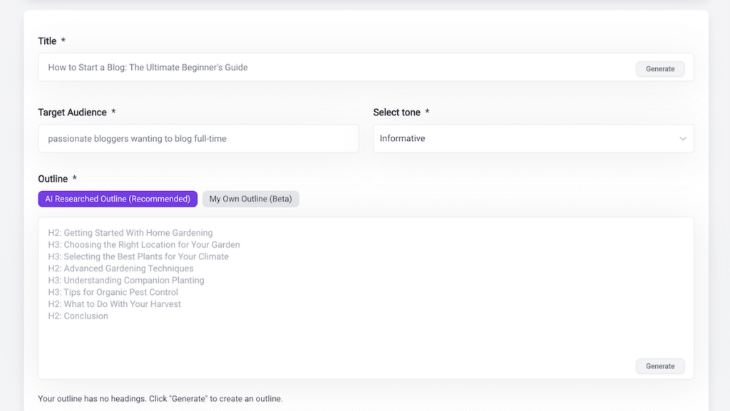Switch to AI Researched Outline (Recommended) tab
Screen dimensions: 730x411
tap(118, 199)
